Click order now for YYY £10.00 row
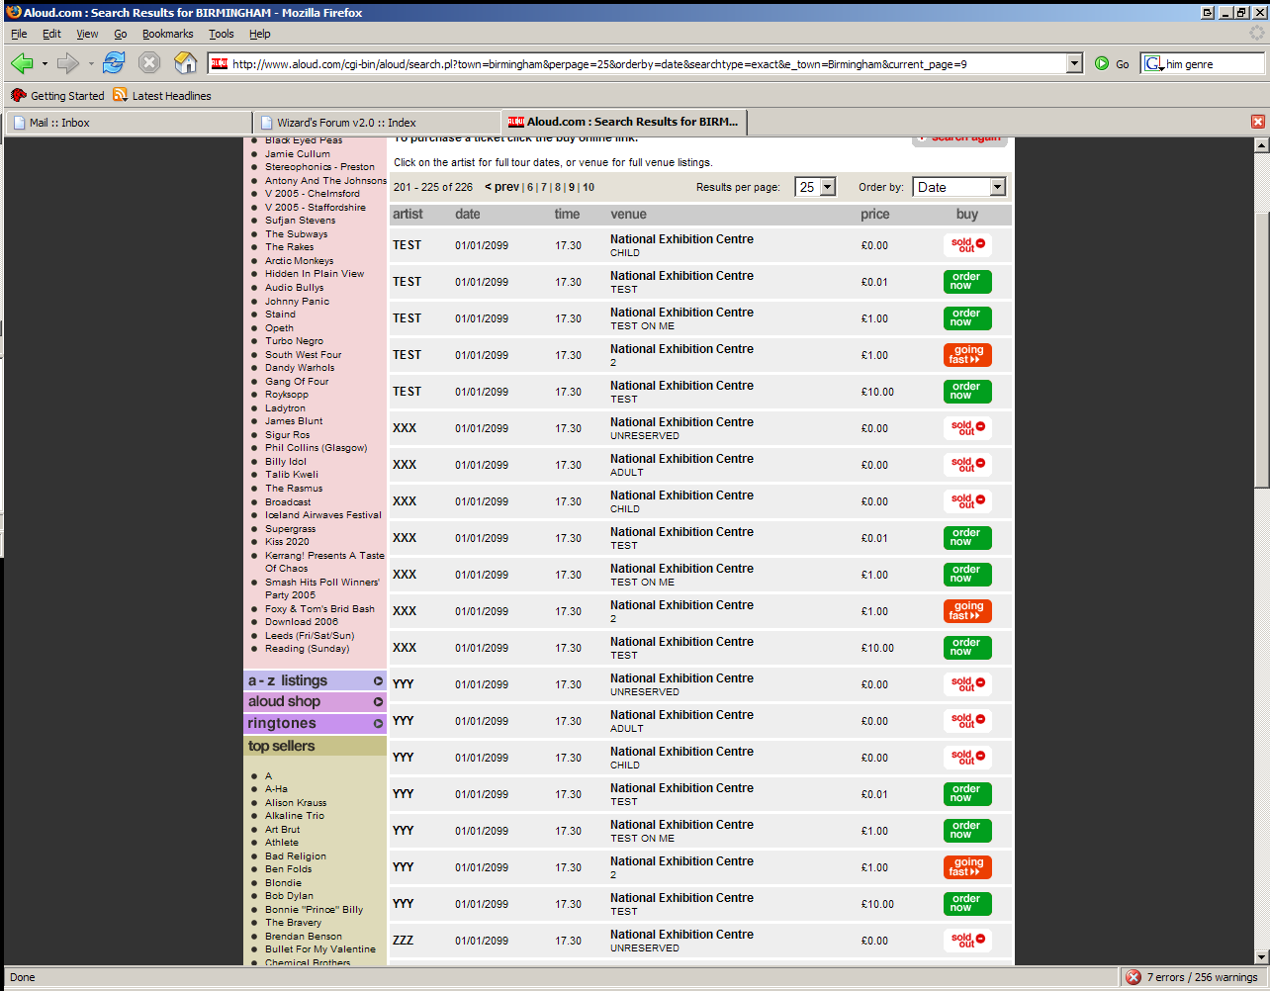The width and height of the screenshot is (1270, 991). point(967,904)
